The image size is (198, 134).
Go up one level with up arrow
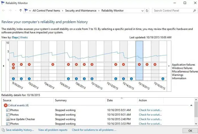(x=21, y=11)
